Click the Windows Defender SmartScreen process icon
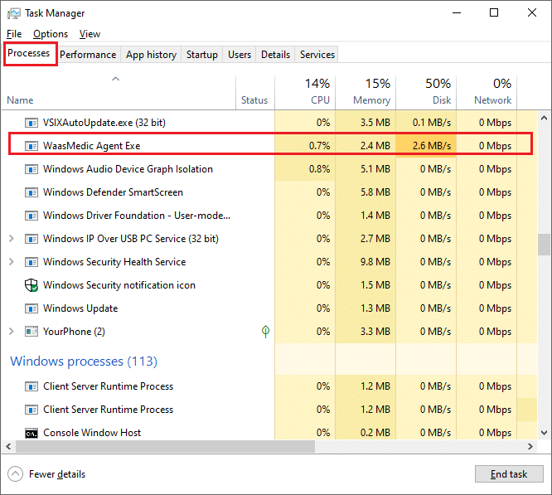Viewport: 552px width, 495px height. [x=31, y=192]
